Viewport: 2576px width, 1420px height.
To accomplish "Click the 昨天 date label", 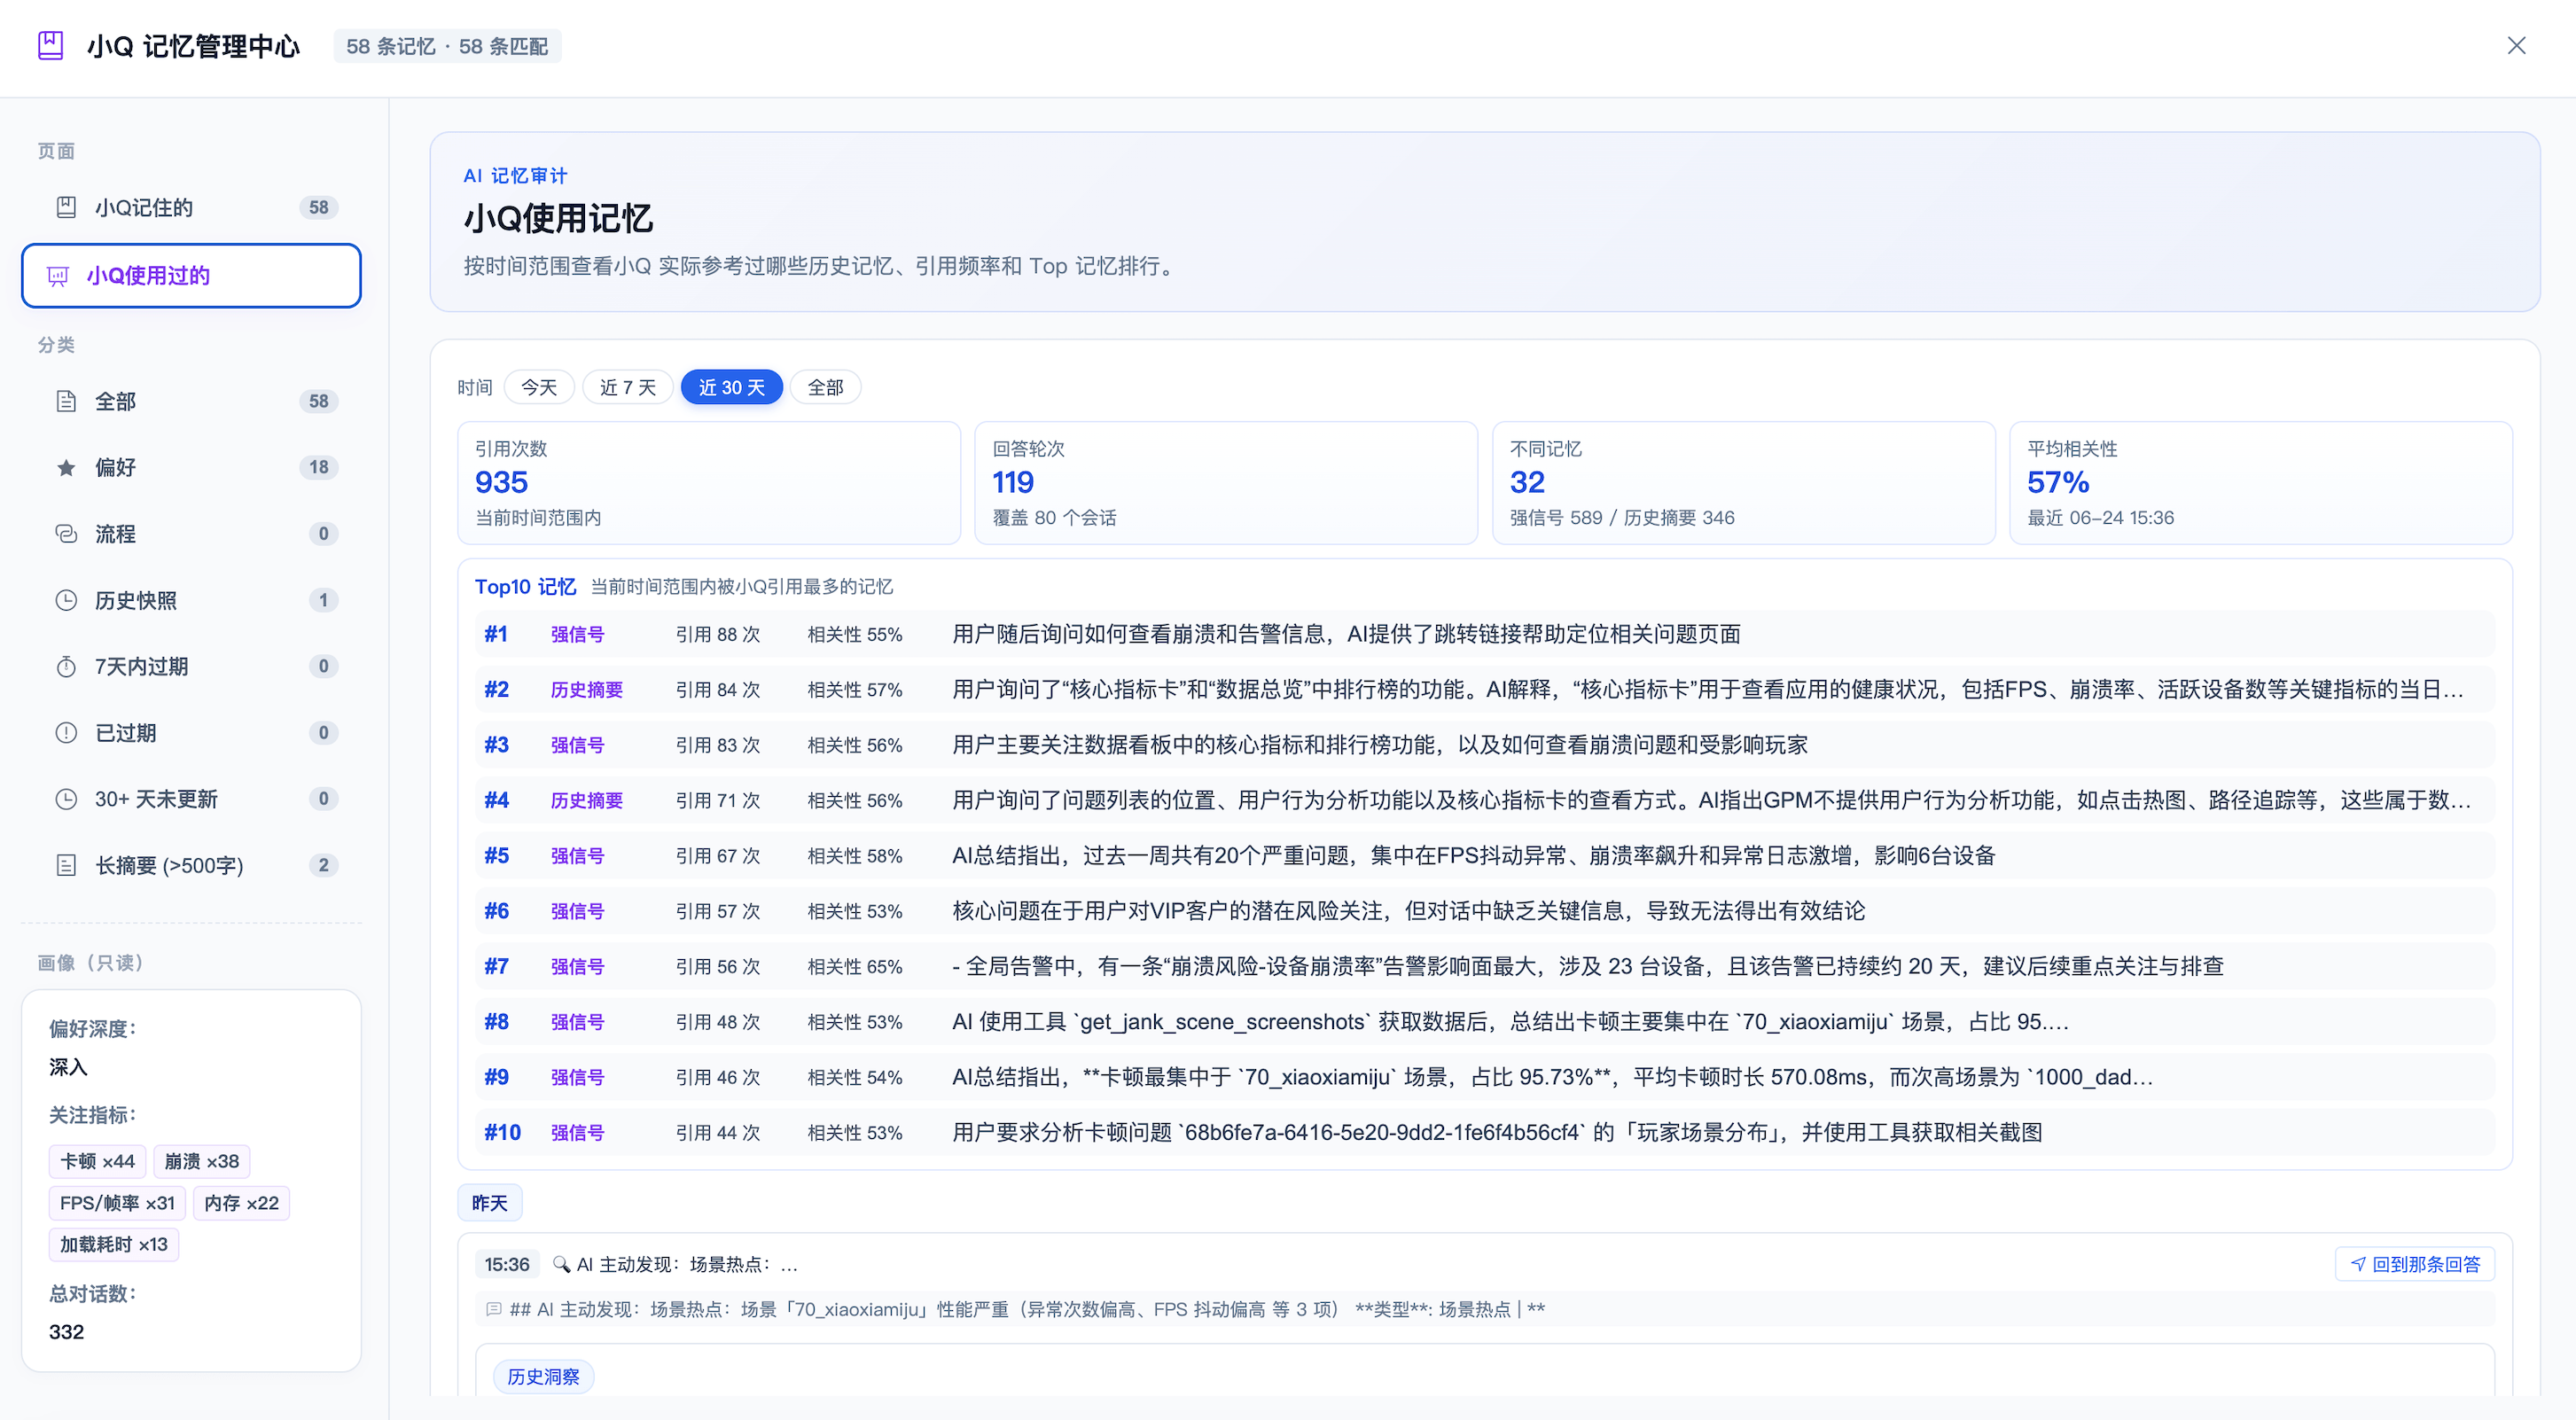I will 490,1203.
